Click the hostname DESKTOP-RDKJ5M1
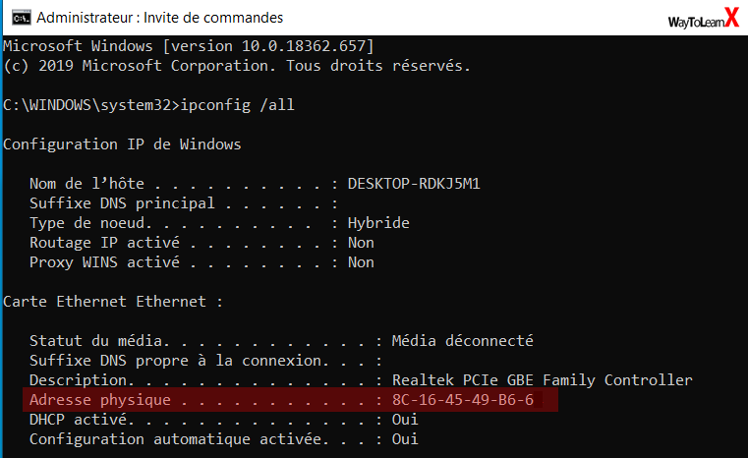This screenshot has height=458, width=748. (x=414, y=184)
